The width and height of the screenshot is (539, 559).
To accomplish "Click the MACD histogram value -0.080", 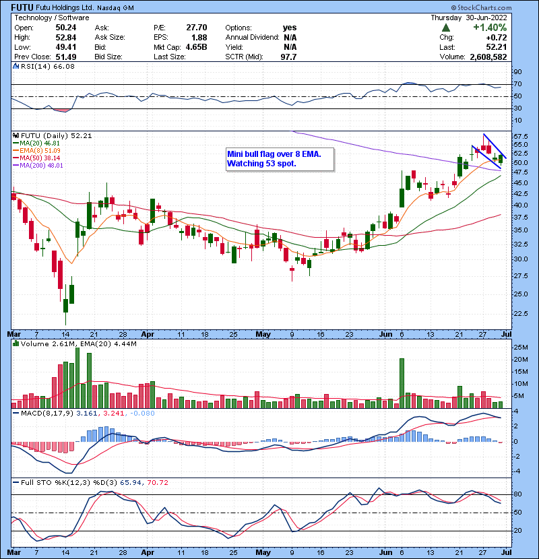I will coord(142,414).
